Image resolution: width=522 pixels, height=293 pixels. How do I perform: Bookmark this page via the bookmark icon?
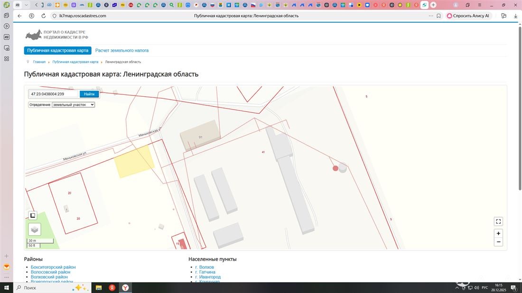tap(438, 16)
